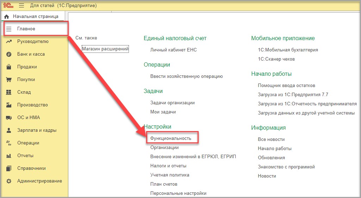Click the Операции Дт/Кт icon

[x=9, y=143]
